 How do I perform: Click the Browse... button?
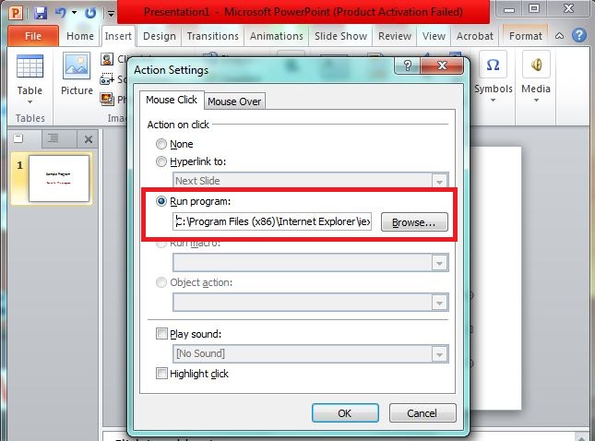[414, 222]
